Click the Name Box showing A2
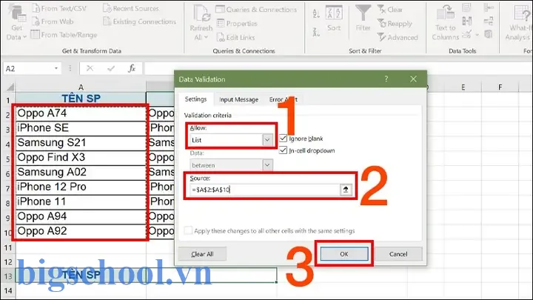This screenshot has width=533, height=300. [x=28, y=69]
